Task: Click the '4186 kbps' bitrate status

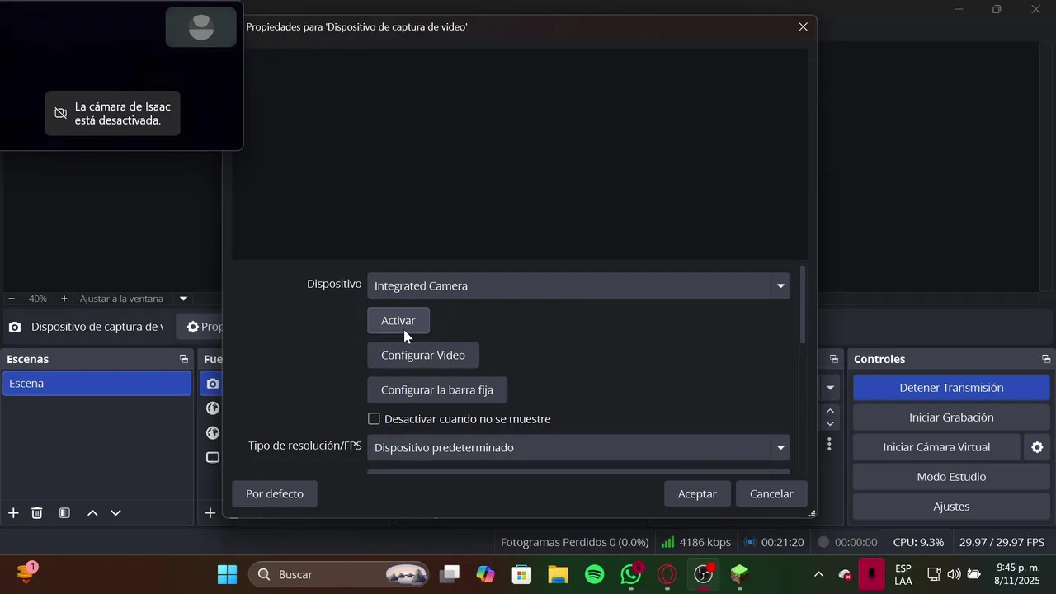Action: click(x=696, y=542)
